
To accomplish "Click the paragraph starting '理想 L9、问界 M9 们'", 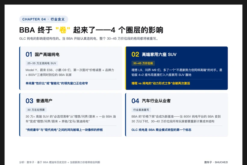I will (x=177, y=72).
